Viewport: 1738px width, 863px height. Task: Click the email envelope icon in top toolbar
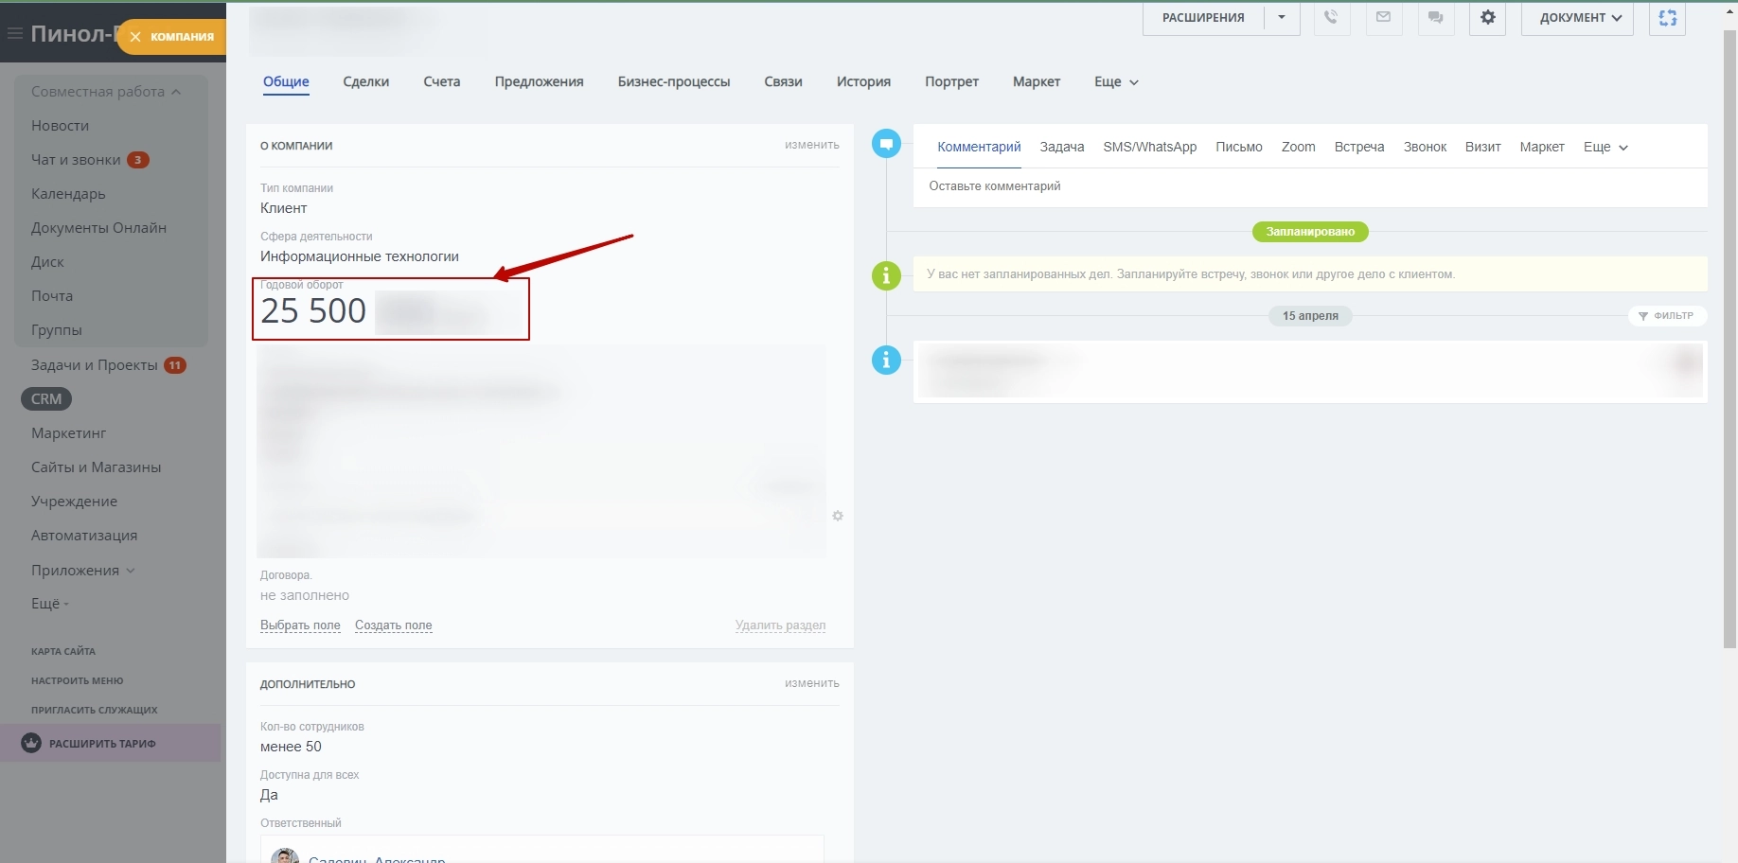tap(1383, 18)
